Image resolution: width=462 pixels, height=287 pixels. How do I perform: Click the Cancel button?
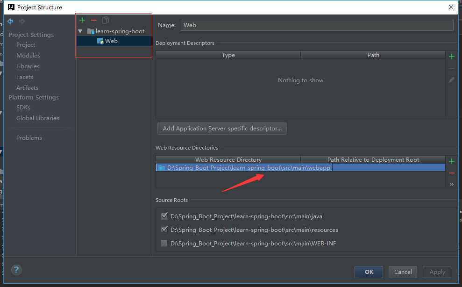pyautogui.click(x=403, y=272)
